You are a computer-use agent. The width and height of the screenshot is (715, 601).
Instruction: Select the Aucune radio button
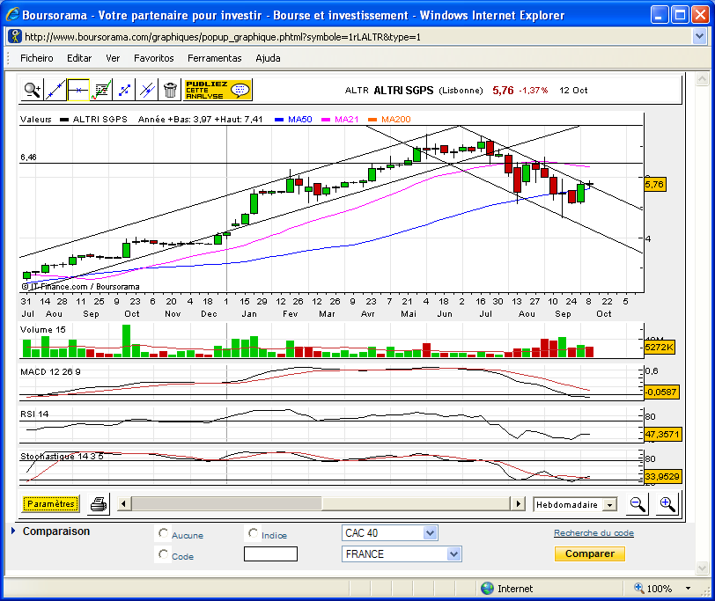[x=163, y=532]
